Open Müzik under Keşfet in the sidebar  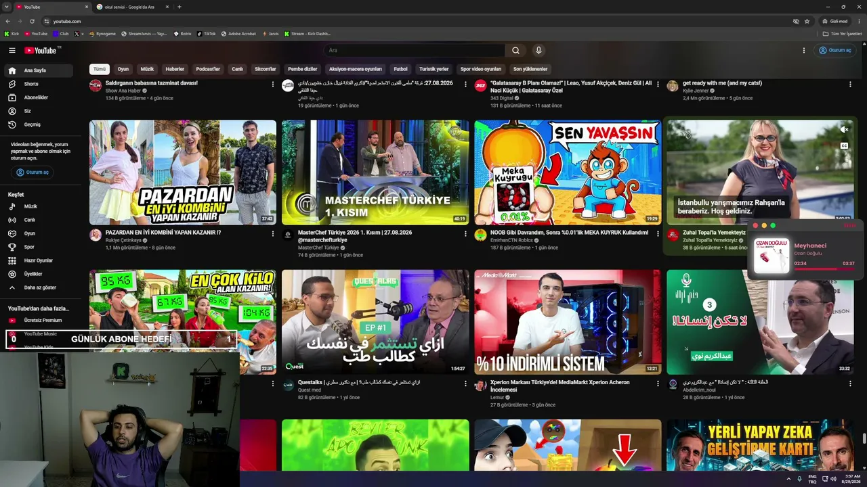point(39,206)
